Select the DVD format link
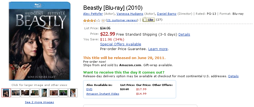This screenshot has width=254, height=107. [x=89, y=89]
